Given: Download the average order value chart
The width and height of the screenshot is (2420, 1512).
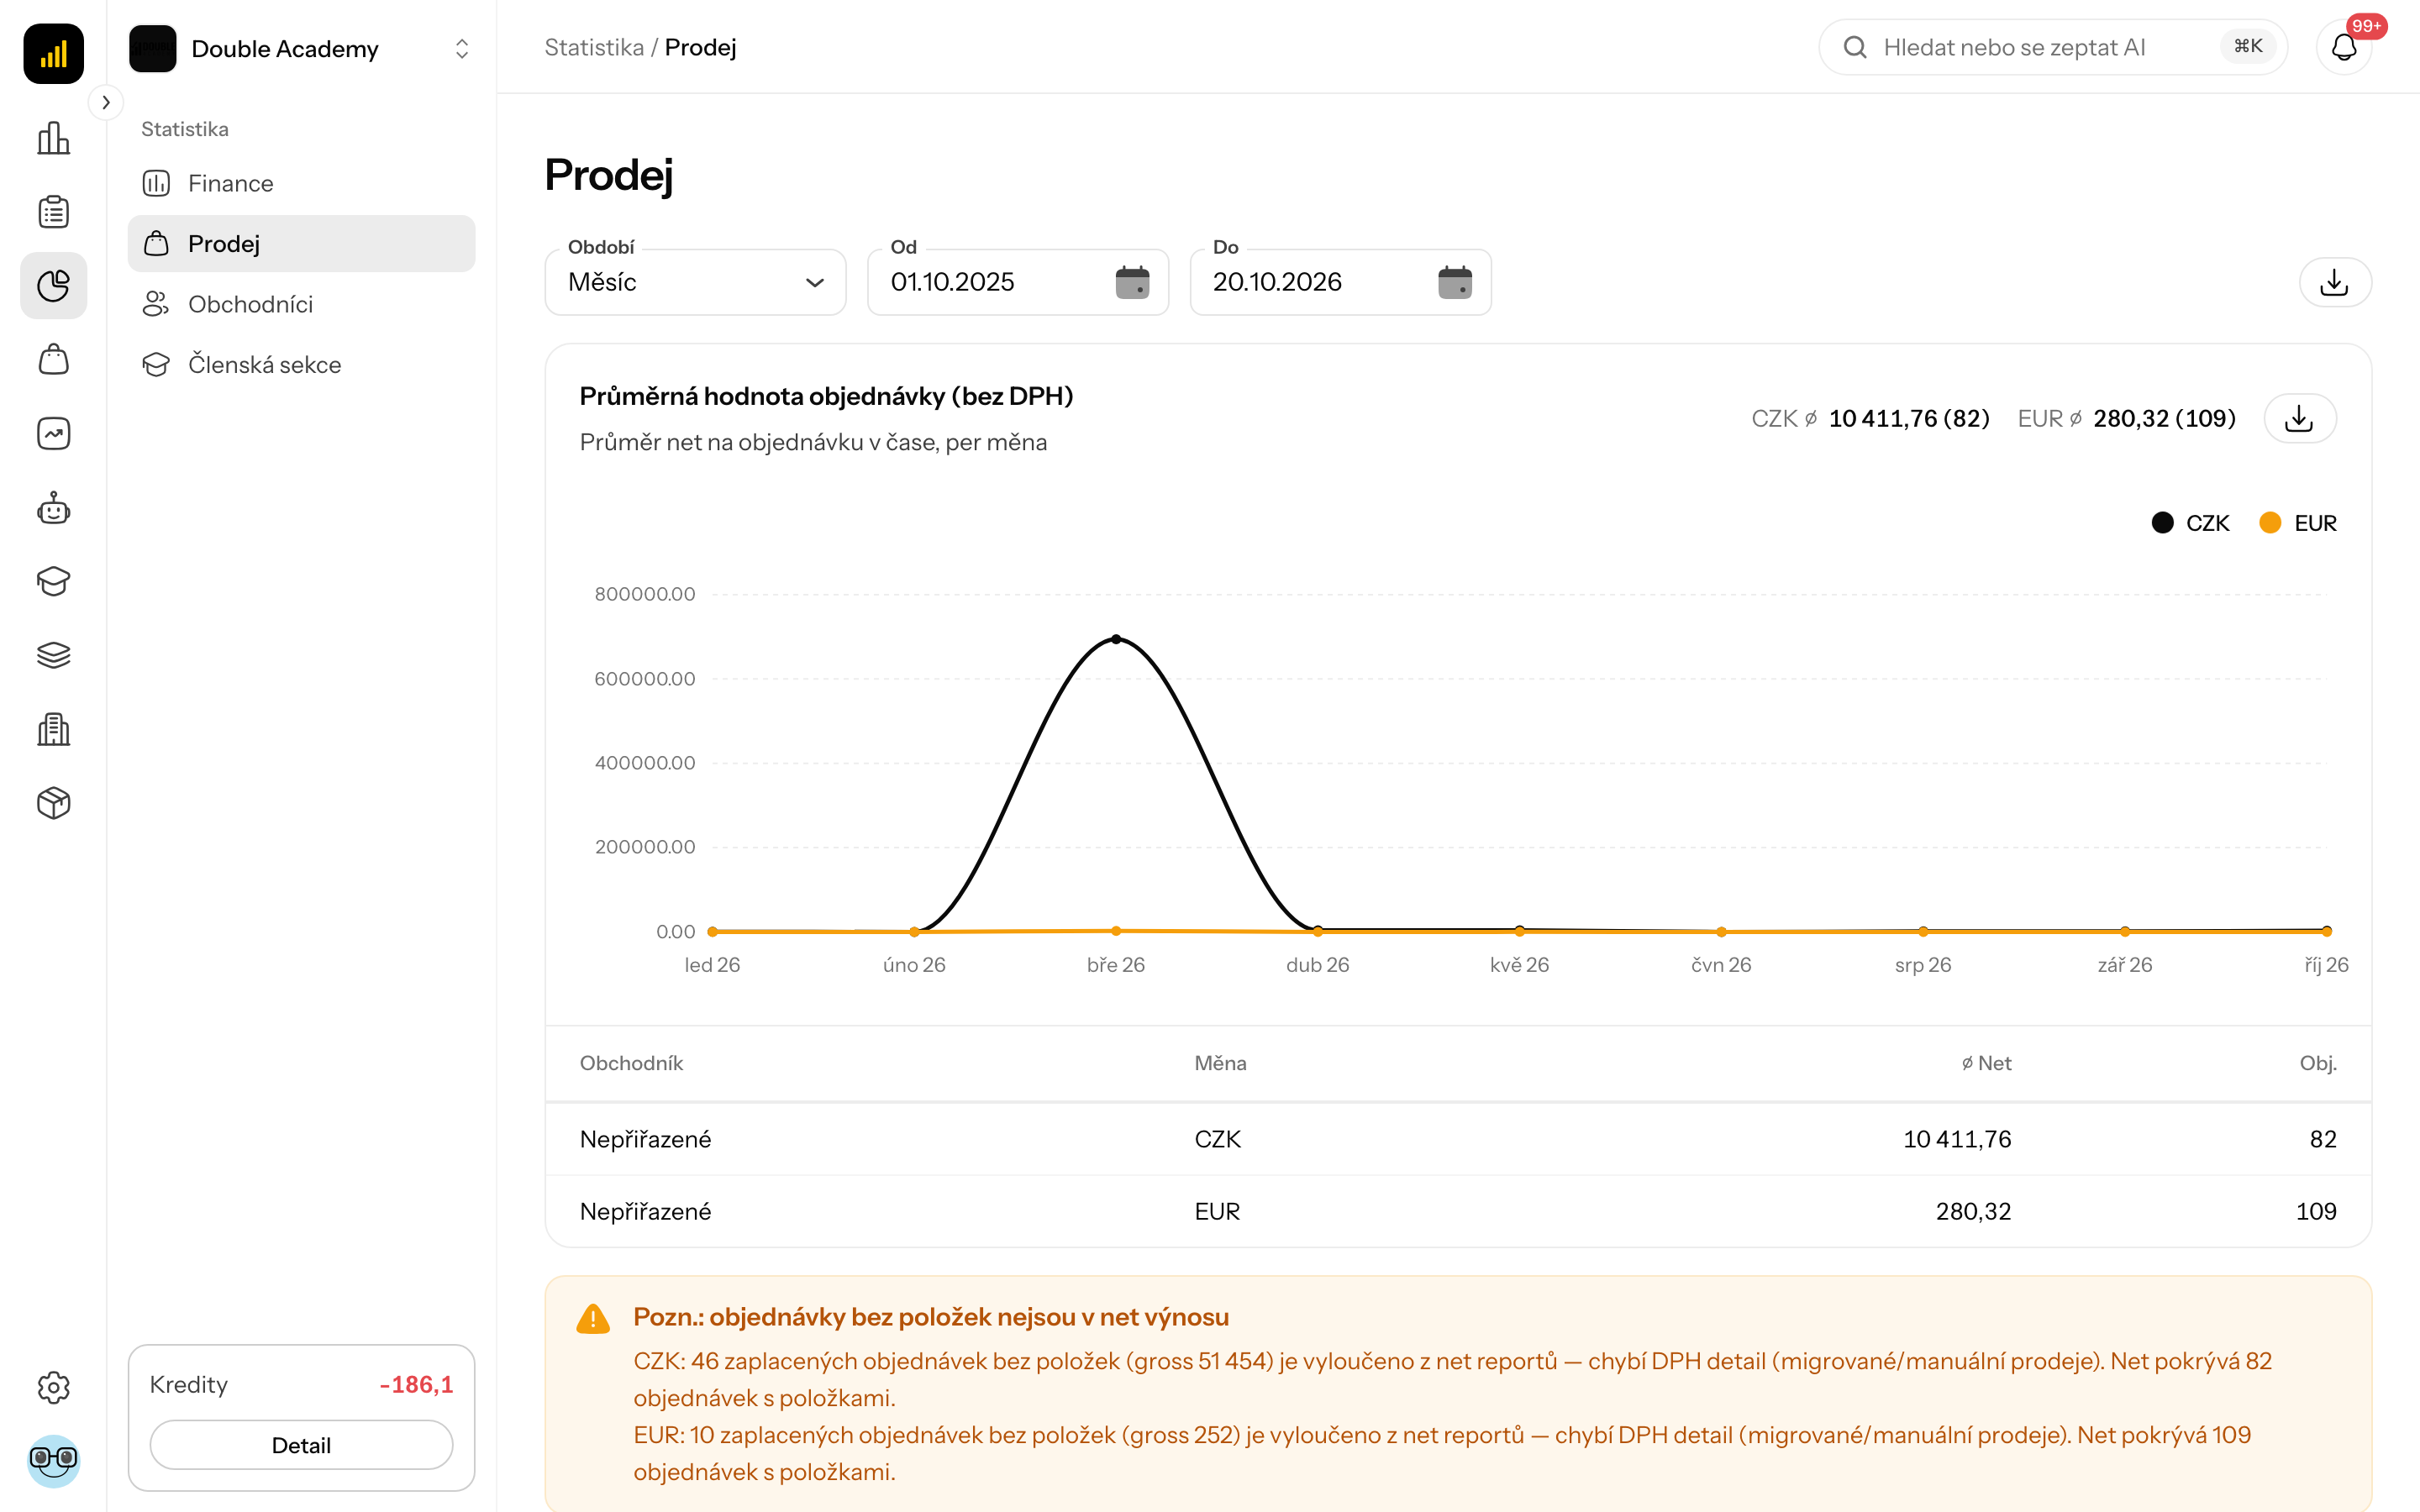Looking at the screenshot, I should pos(2299,418).
